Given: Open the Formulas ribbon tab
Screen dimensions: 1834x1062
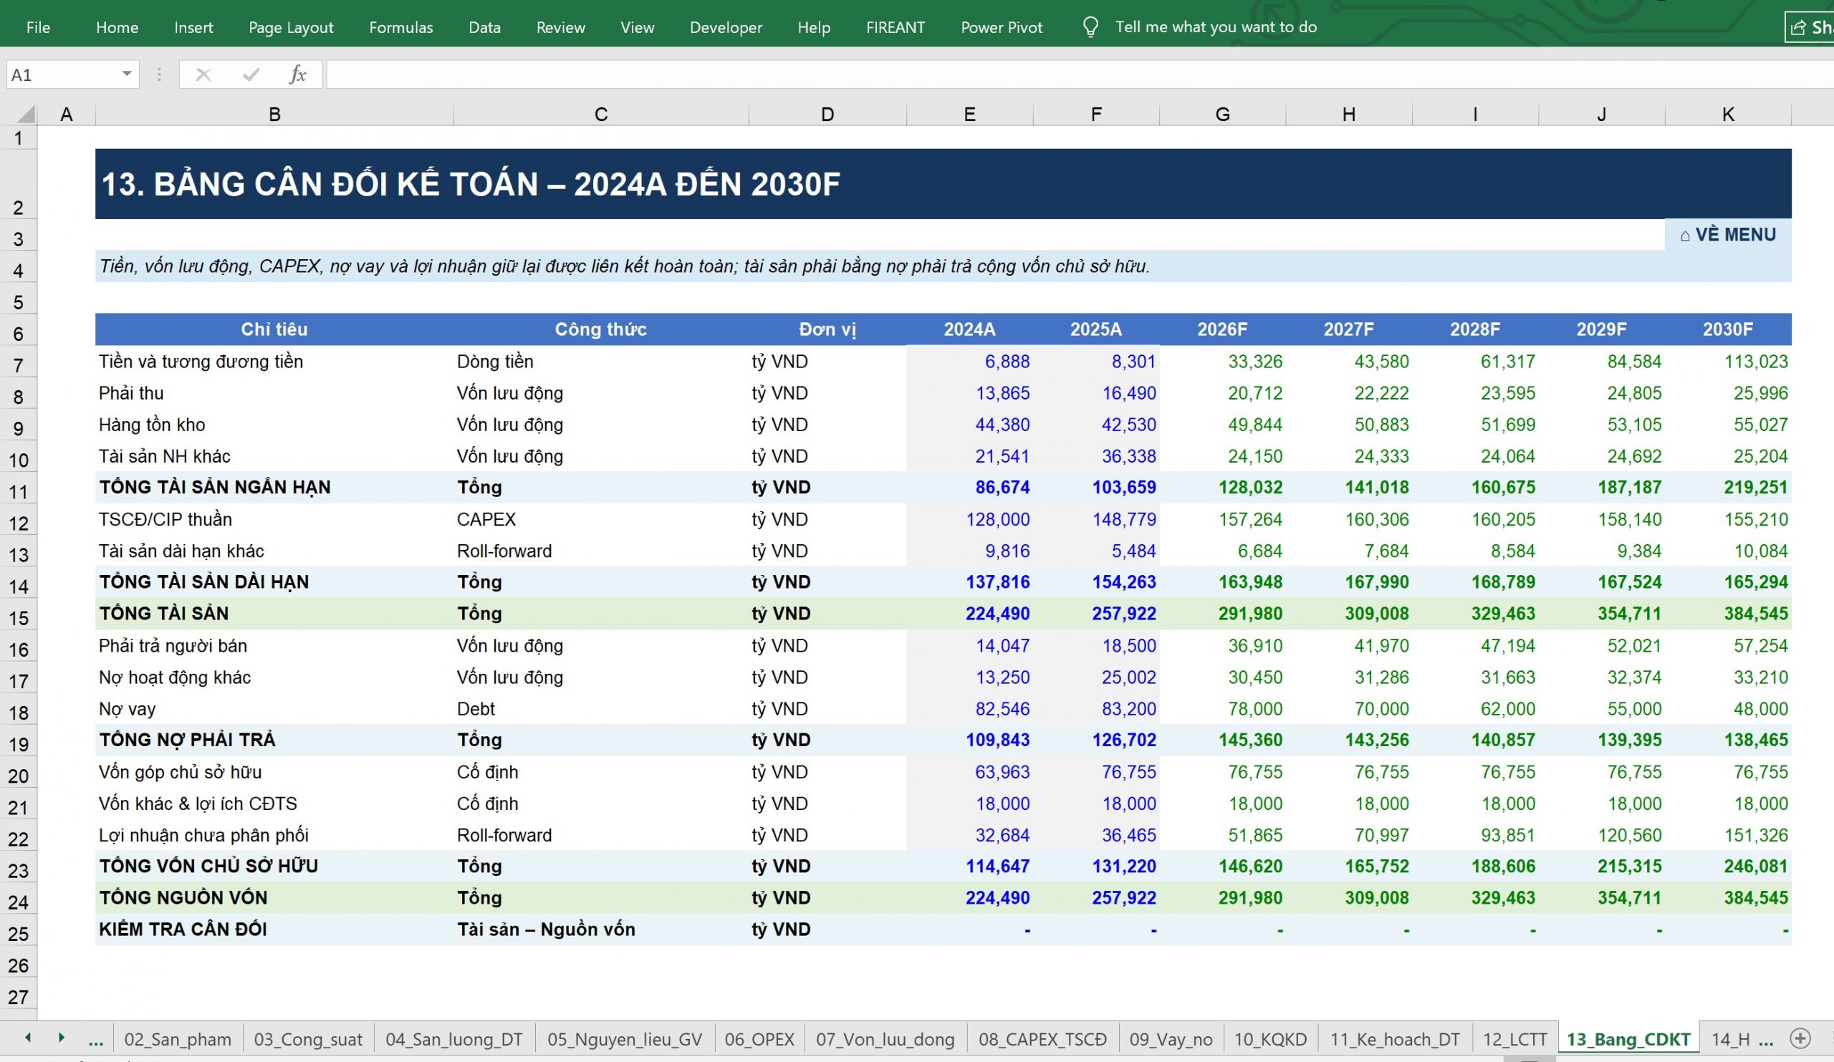Looking at the screenshot, I should pyautogui.click(x=401, y=28).
